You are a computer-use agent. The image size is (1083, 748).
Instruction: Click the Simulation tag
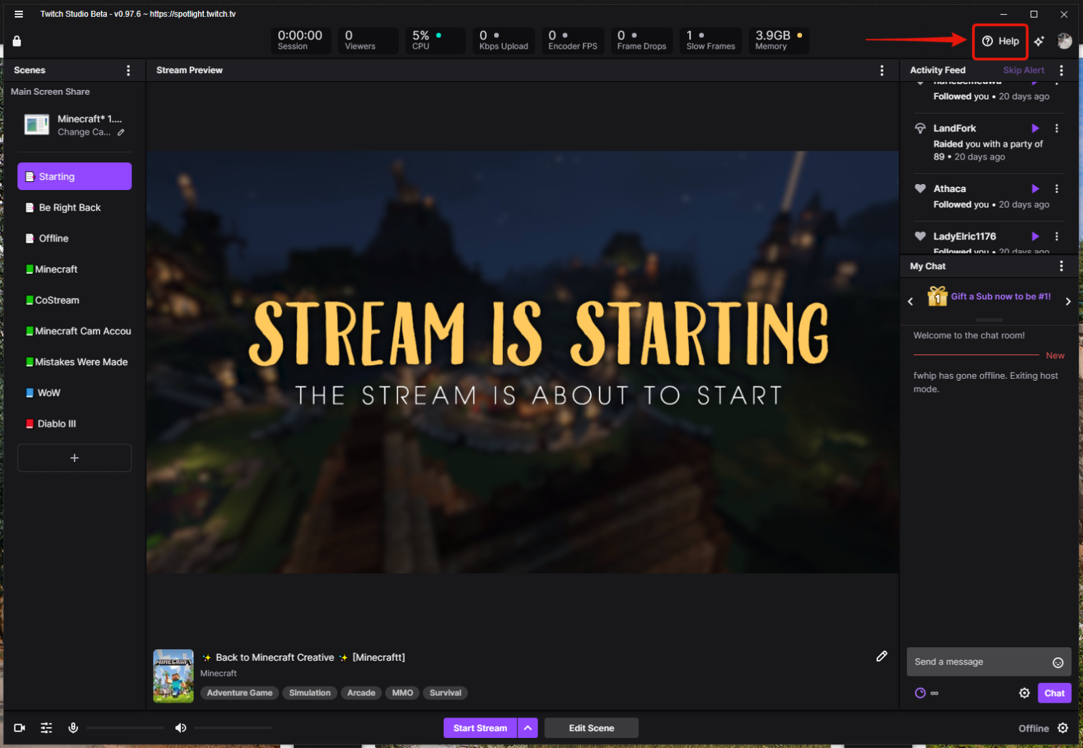[x=310, y=693]
